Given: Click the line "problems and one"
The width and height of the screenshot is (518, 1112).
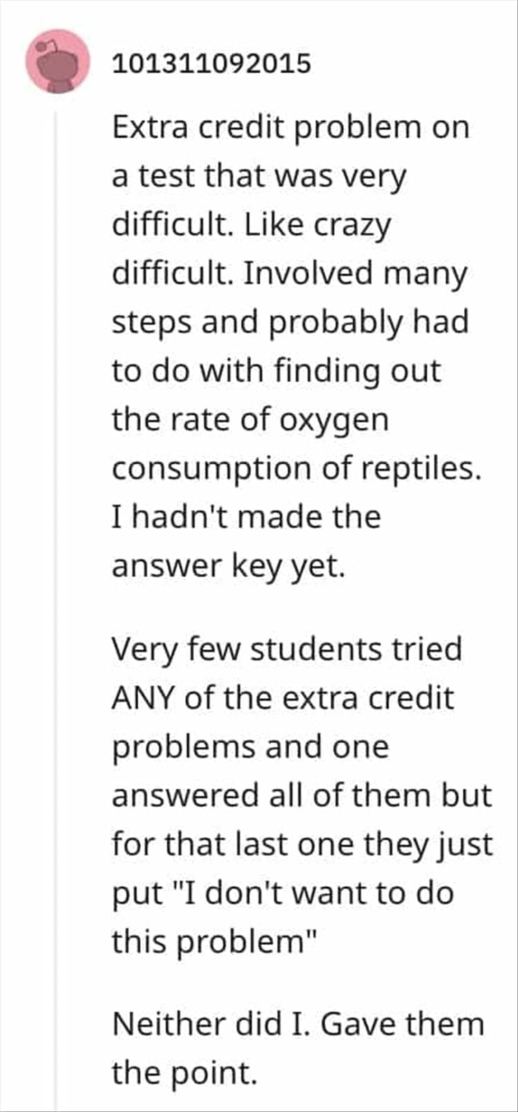Looking at the screenshot, I should pyautogui.click(x=250, y=747).
